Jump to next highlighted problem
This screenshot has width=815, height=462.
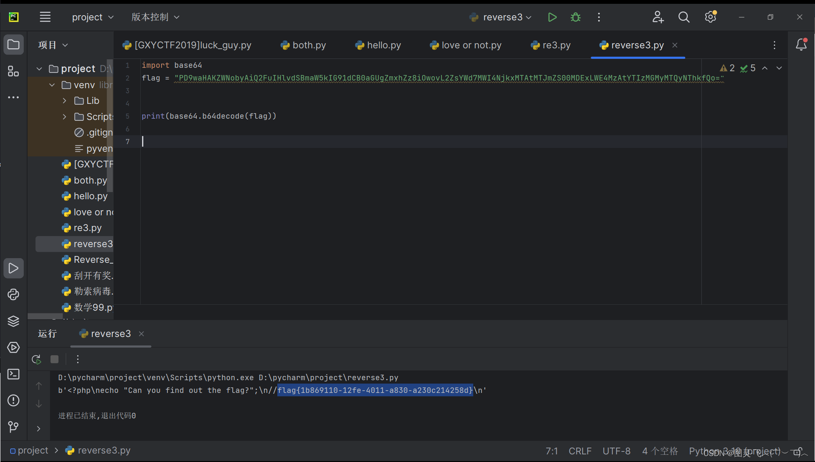(779, 68)
